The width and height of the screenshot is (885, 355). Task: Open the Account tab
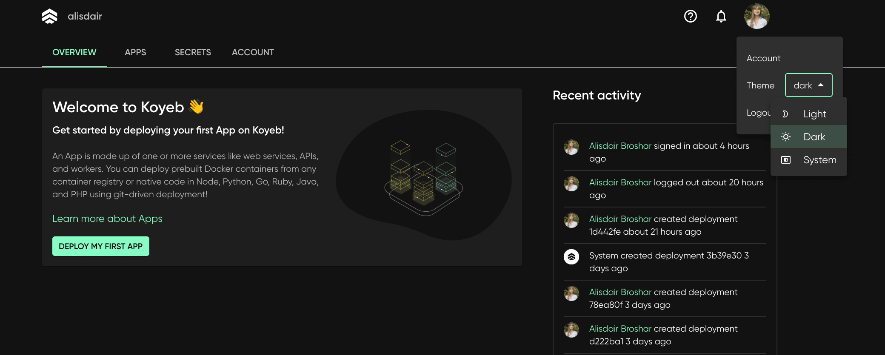pos(253,52)
